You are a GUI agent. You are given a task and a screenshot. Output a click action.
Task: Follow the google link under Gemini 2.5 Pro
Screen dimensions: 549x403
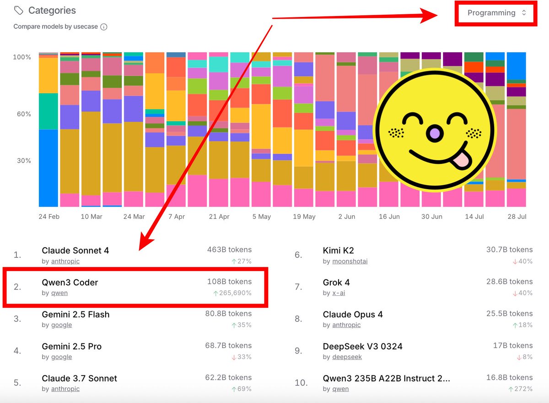[x=61, y=357]
